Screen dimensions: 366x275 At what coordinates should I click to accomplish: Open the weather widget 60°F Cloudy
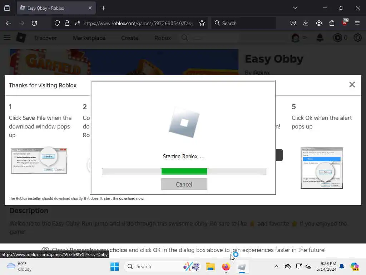(19, 266)
